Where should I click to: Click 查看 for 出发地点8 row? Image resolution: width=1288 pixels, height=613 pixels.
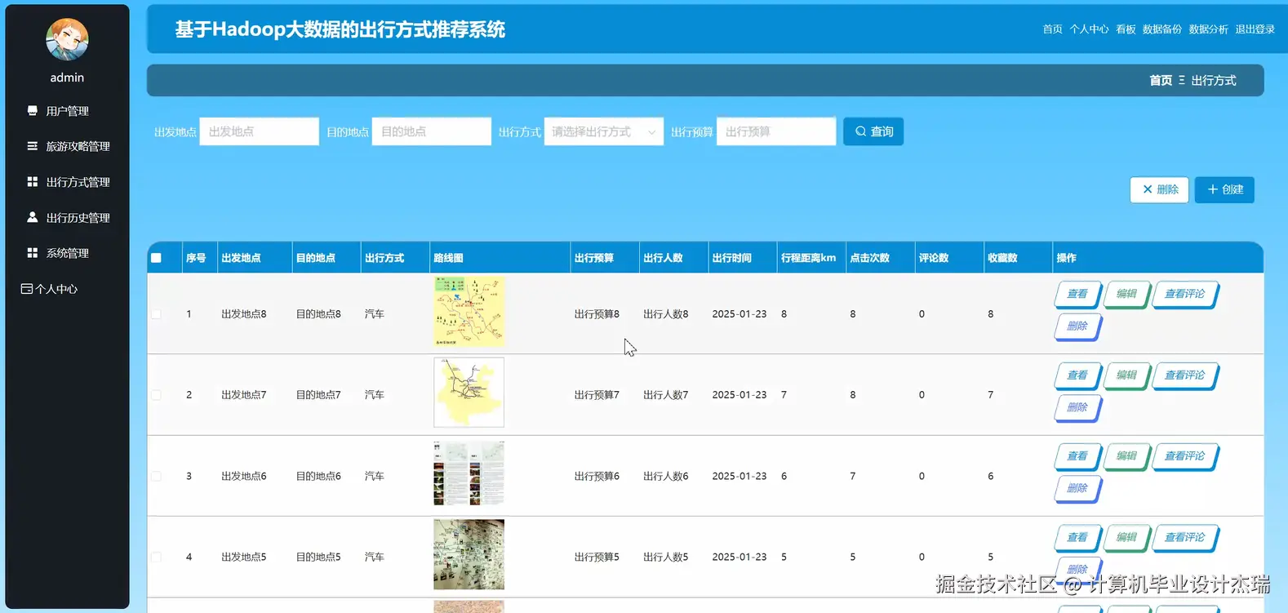[x=1077, y=294]
